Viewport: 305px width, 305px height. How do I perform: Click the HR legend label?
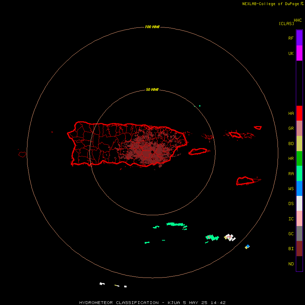(x=291, y=159)
